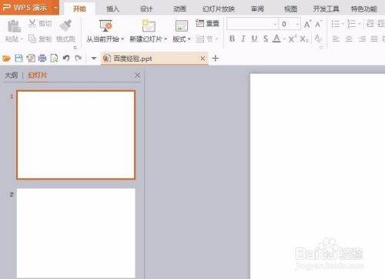Select slide 2 thumbnail

76,234
